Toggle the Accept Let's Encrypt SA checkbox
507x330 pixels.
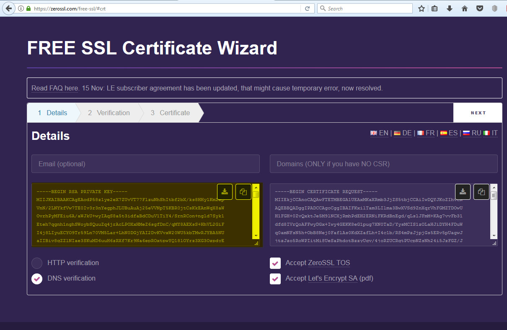[275, 278]
